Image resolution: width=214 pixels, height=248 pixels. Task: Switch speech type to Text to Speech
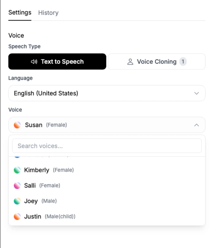click(x=57, y=62)
